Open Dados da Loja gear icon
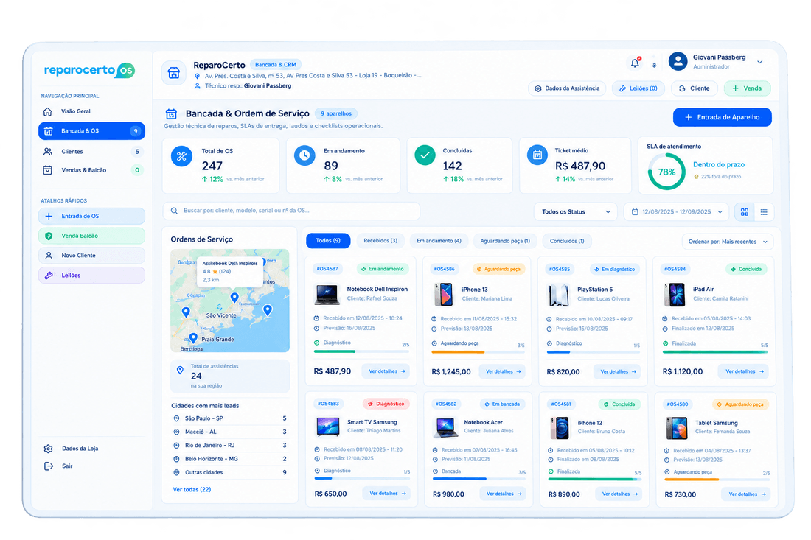The width and height of the screenshot is (811, 540). click(48, 449)
